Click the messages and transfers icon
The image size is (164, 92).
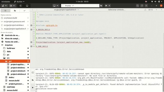point(142,6)
